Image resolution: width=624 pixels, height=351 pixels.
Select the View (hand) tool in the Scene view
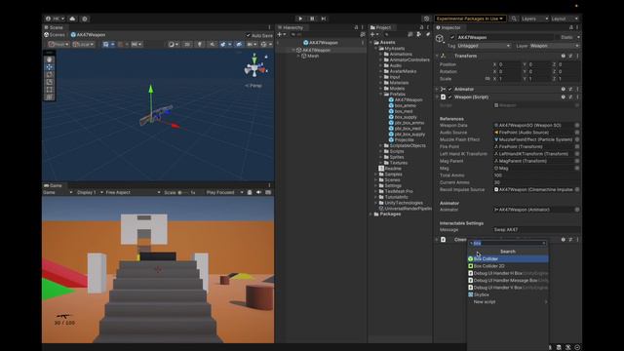(50, 59)
